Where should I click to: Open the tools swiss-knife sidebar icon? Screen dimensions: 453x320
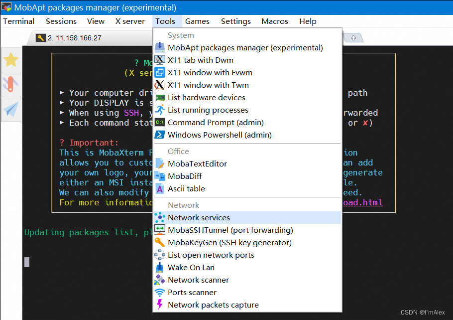pyautogui.click(x=11, y=84)
